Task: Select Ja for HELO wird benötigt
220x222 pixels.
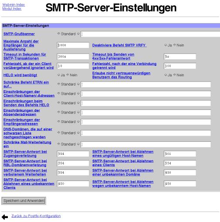Action: point(59,75)
